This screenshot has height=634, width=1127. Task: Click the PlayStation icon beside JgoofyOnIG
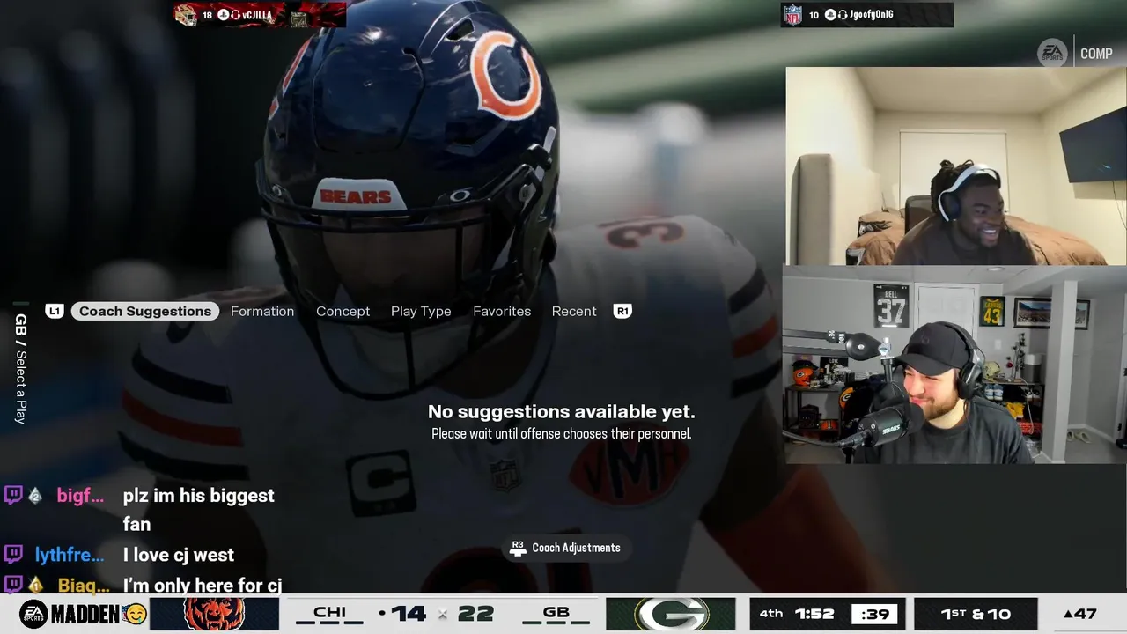click(830, 15)
